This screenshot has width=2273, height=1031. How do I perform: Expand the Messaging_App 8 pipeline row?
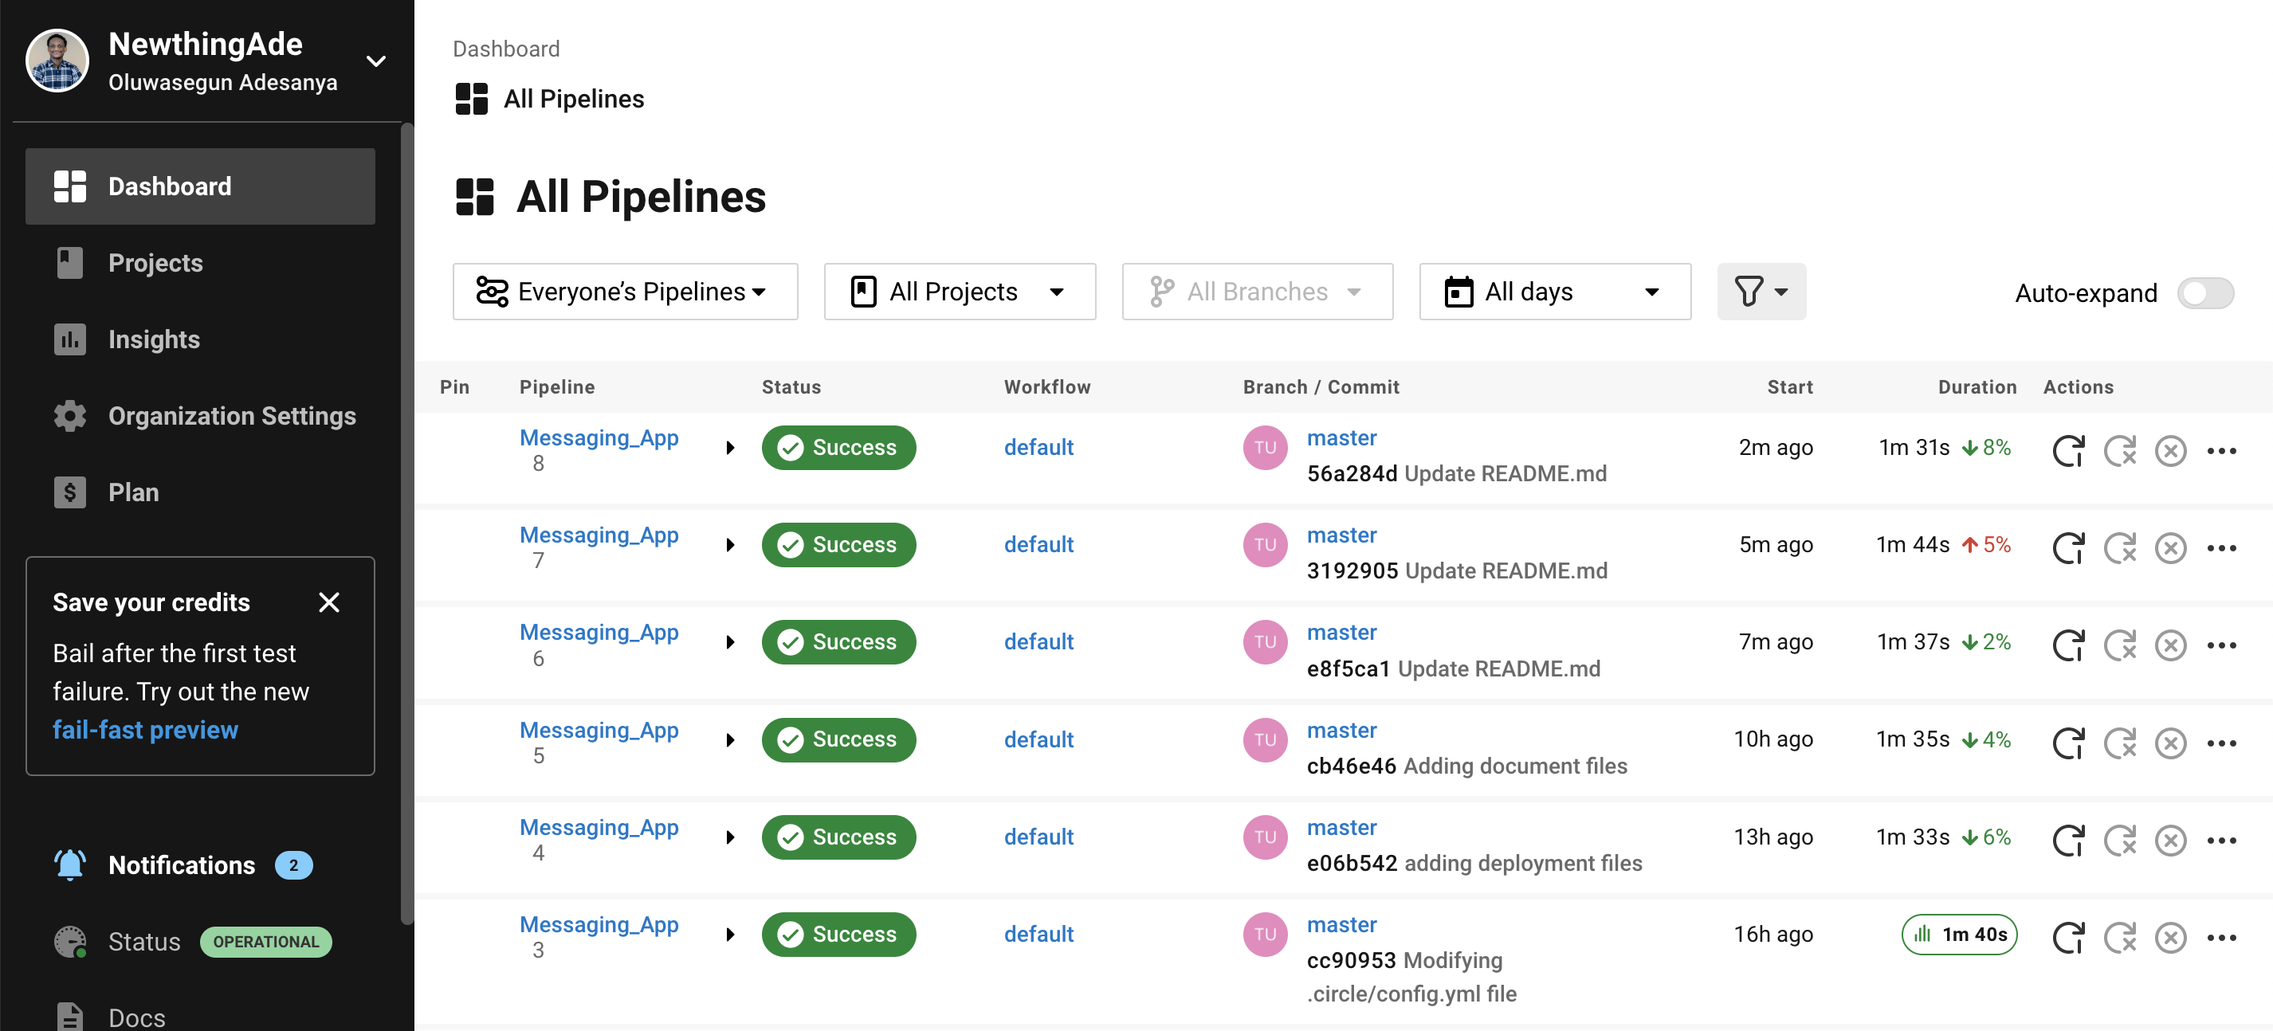[730, 447]
